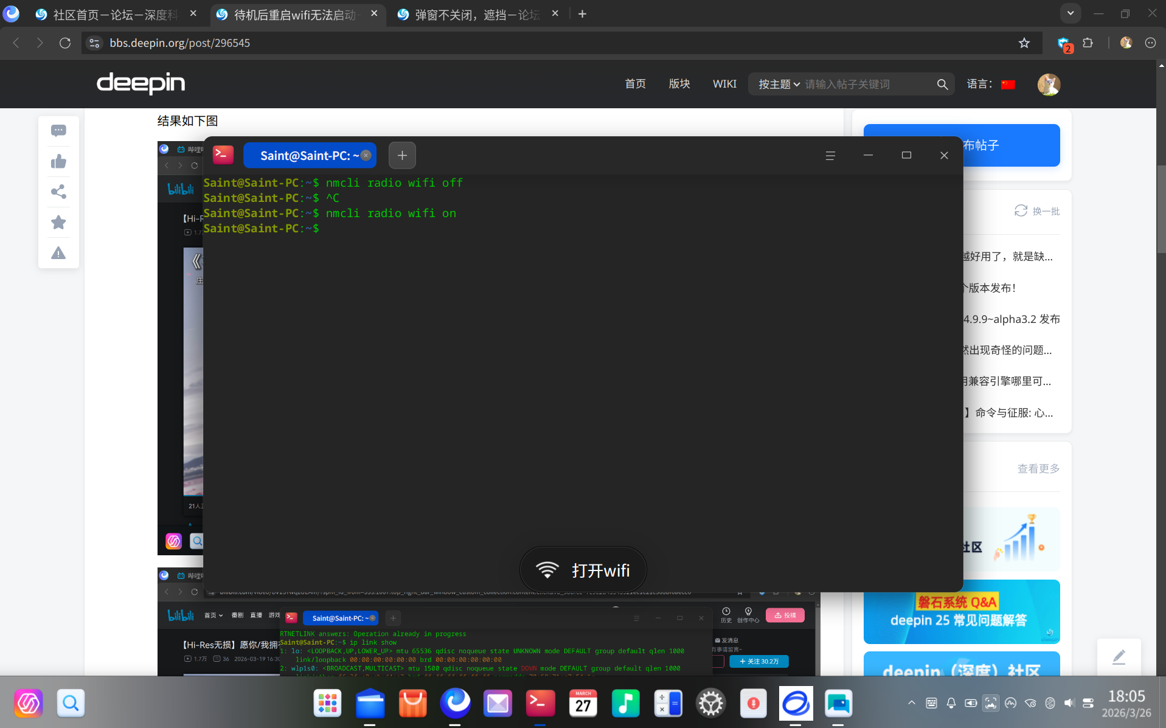Click the thumbs-up like icon in sidebar
This screenshot has height=728, width=1166.
click(58, 161)
